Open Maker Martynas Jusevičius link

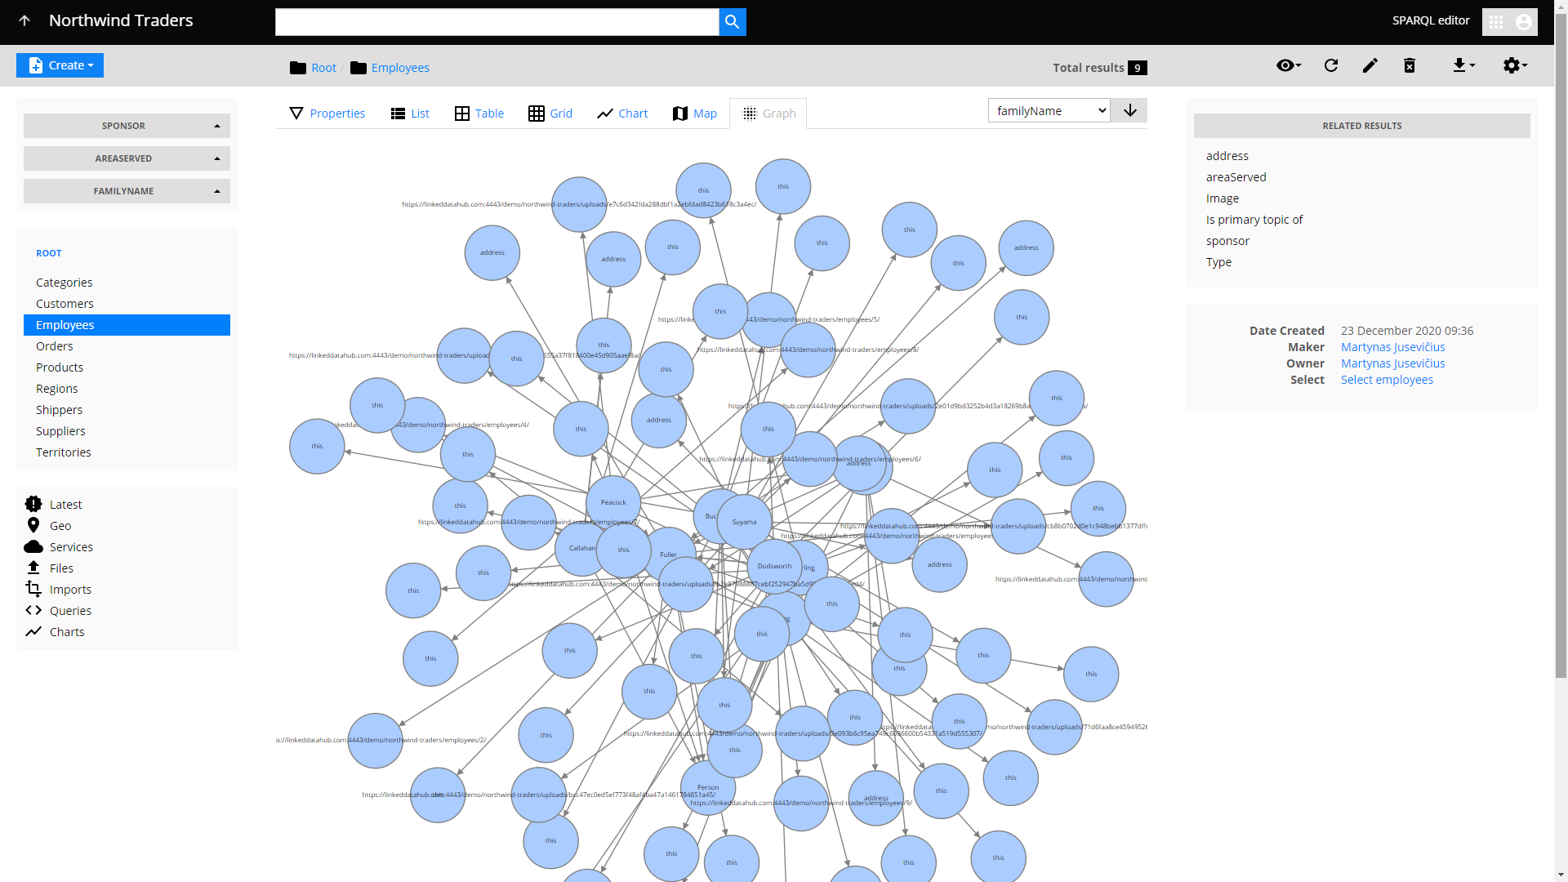click(1392, 347)
